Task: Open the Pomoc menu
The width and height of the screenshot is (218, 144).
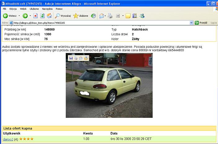Action: tap(59, 9)
